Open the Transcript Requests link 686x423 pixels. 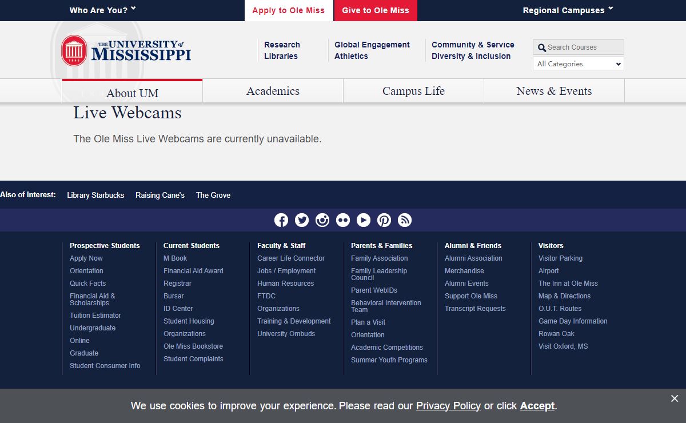[475, 309]
